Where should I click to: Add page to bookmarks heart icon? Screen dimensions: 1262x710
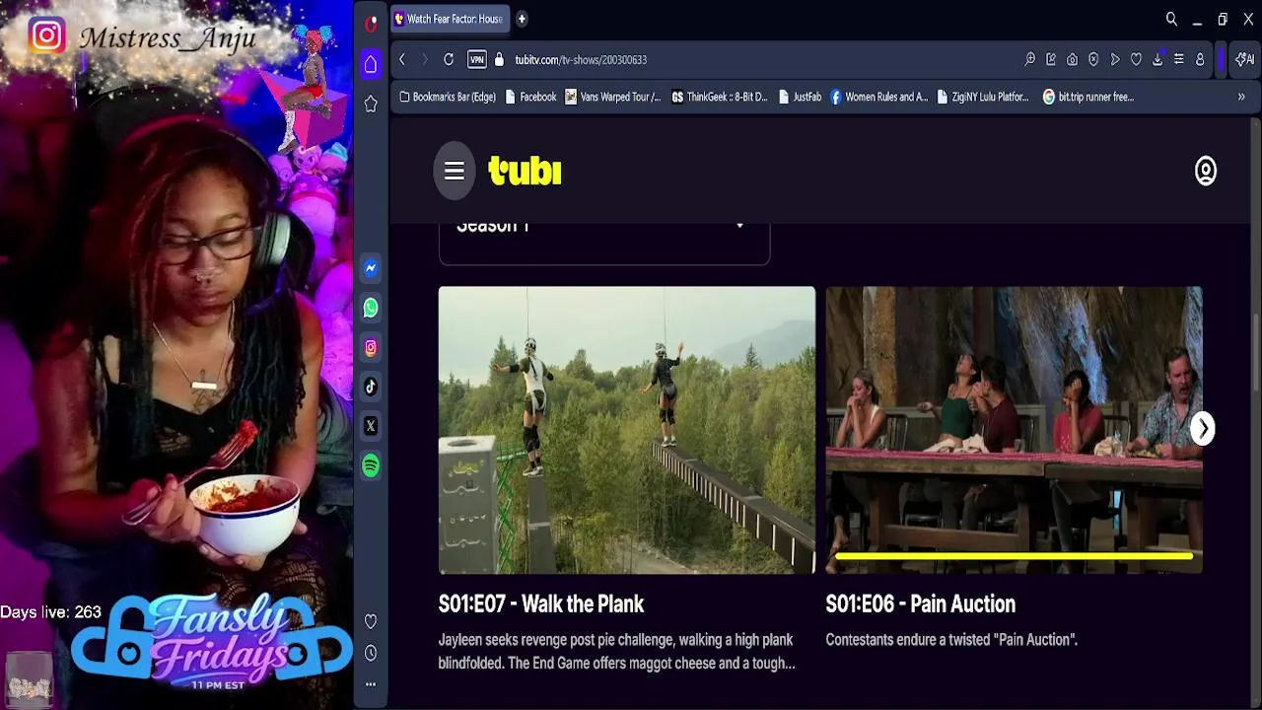pyautogui.click(x=1136, y=60)
